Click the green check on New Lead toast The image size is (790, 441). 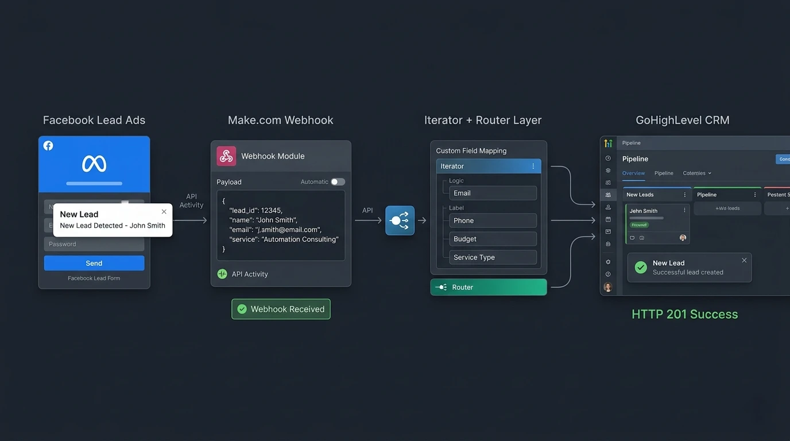point(641,268)
